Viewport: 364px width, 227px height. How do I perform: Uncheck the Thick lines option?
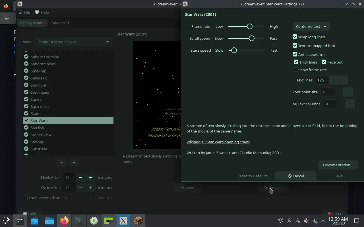pyautogui.click(x=296, y=62)
